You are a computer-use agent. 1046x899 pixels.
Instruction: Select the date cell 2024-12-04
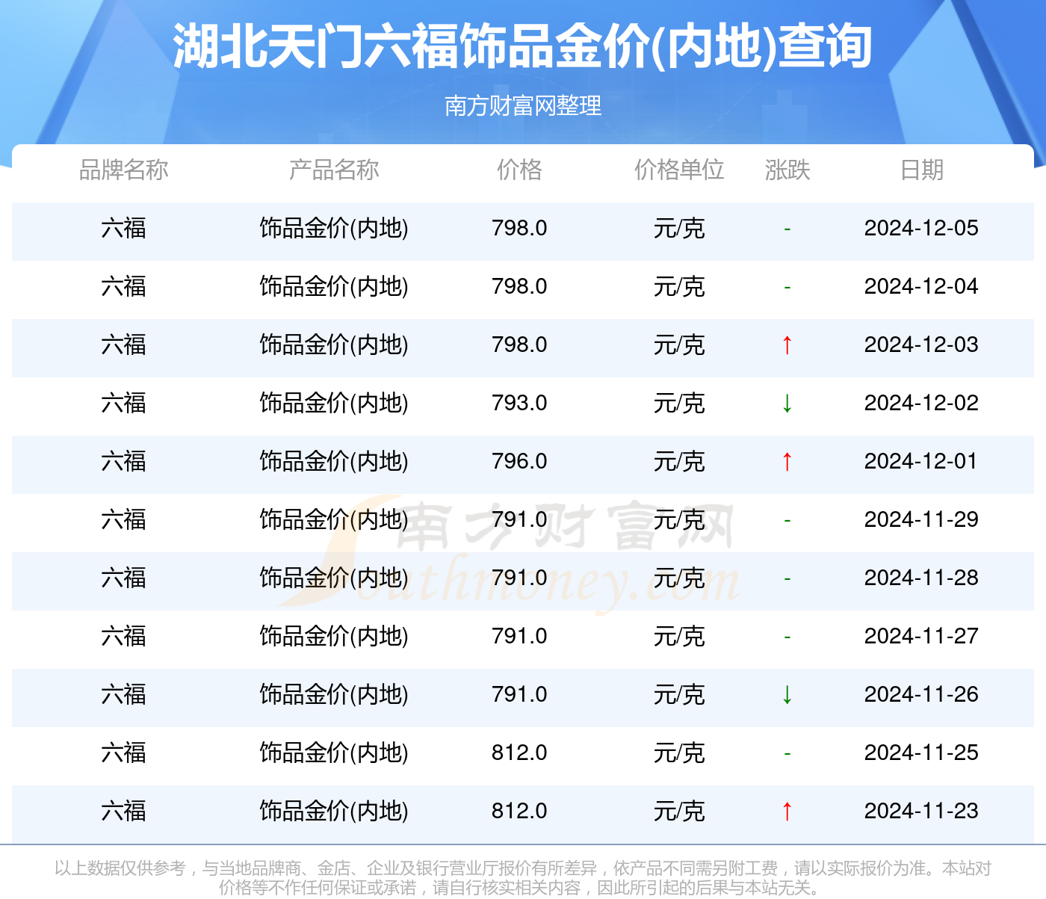pos(921,286)
